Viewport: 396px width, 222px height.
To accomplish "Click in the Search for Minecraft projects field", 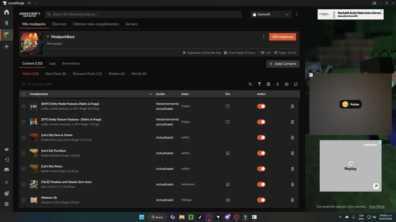I will tap(143, 14).
